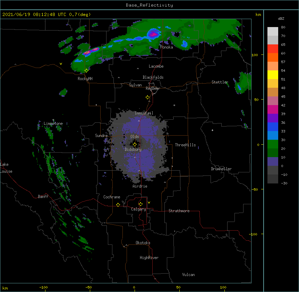Click the Innisfail town label
The image size is (299, 292).
coord(144,113)
